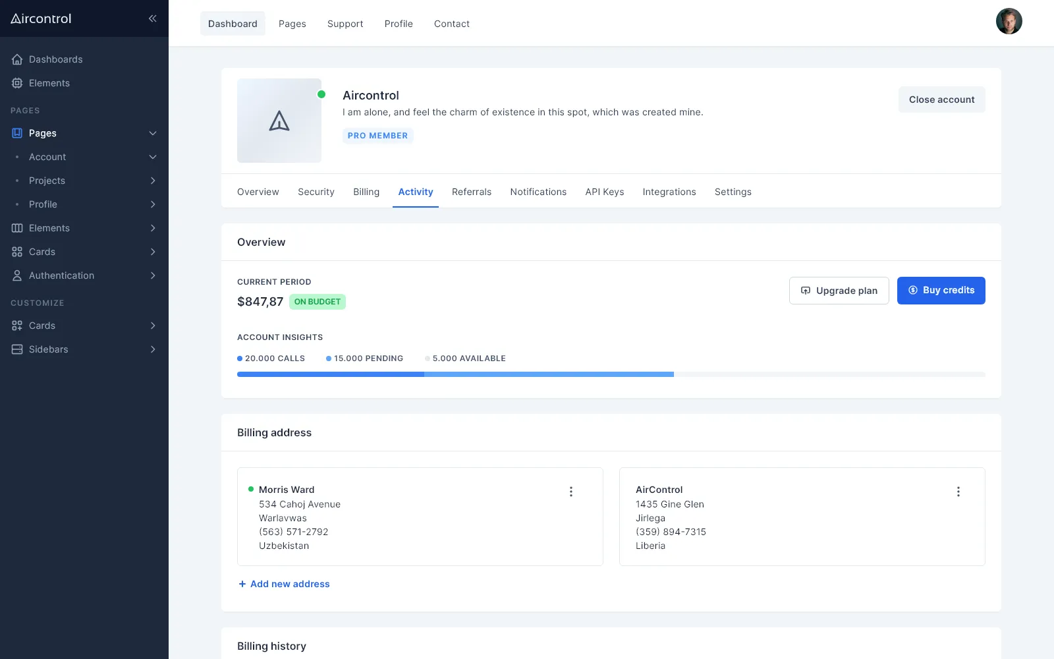
Task: Switch to the Referrals tab
Action: [x=472, y=192]
